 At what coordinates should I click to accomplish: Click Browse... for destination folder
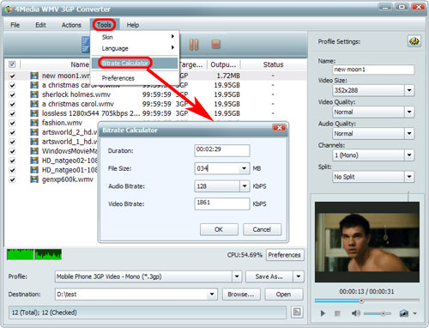tap(241, 295)
